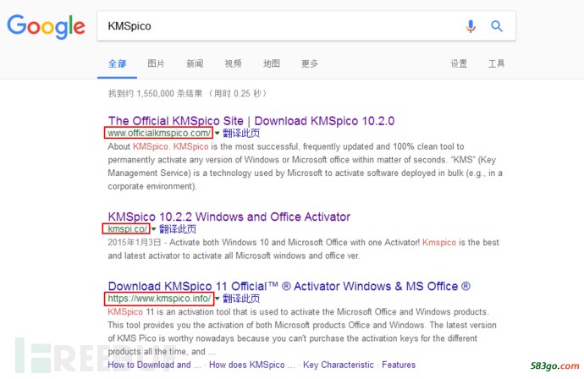Click the 2015年1月3日 snippet date
Screen dimensions: 584x379
click(135, 242)
